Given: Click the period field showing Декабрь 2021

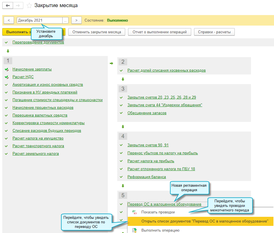Looking at the screenshot, I should 39,20.
